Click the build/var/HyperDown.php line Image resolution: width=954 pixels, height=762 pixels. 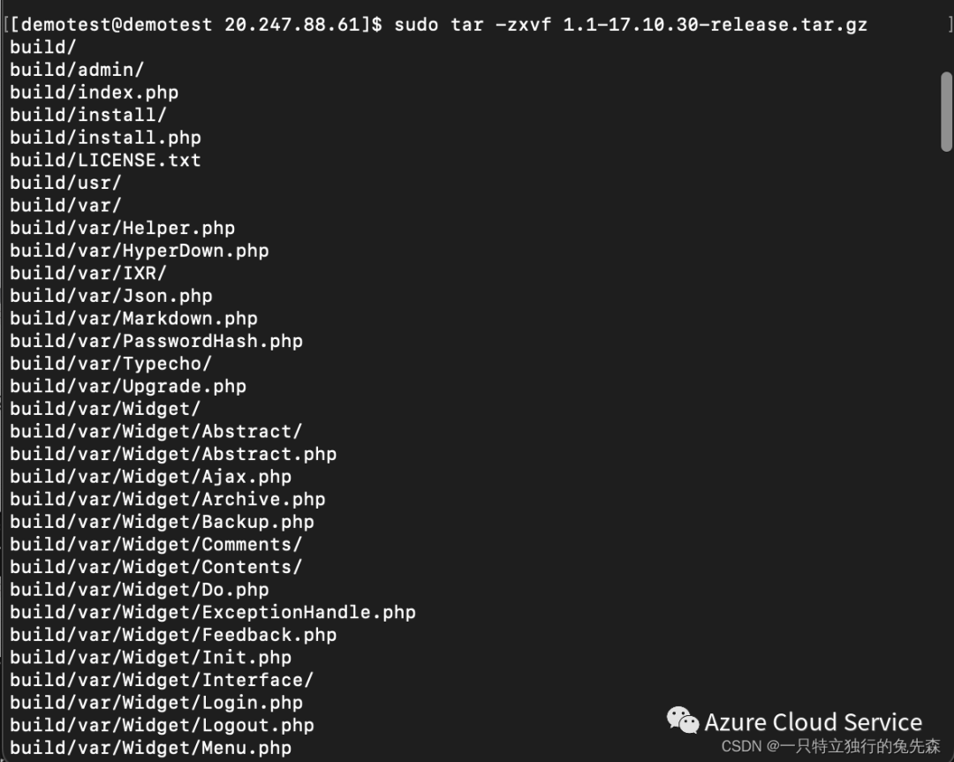(140, 251)
